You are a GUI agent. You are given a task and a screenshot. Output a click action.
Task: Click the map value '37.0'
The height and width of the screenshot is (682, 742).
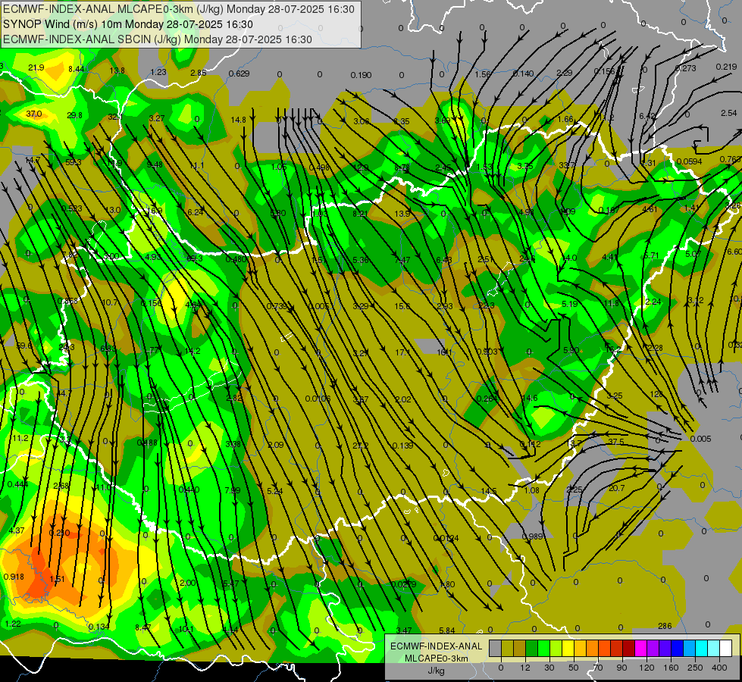33,114
